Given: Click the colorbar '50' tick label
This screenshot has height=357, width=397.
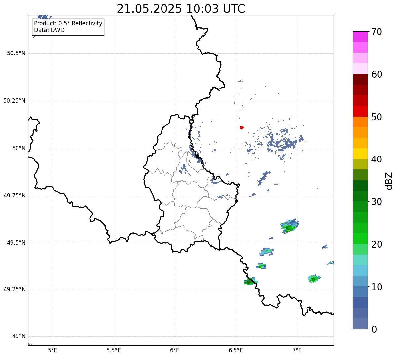Looking at the screenshot, I should coord(377,117).
